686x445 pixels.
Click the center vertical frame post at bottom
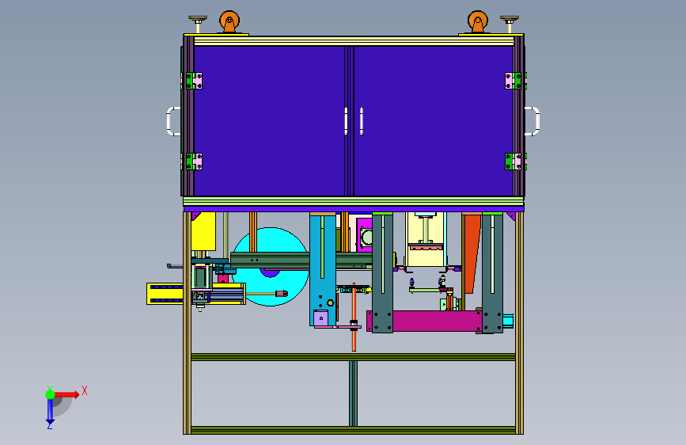point(353,394)
